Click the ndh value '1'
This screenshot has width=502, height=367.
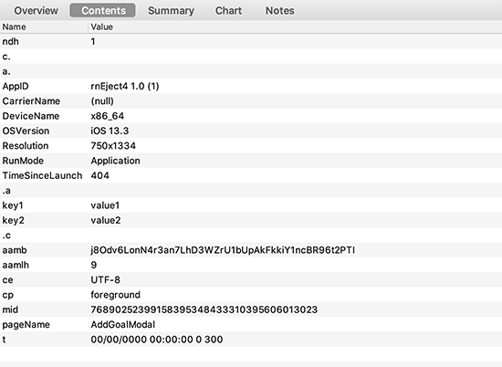tap(93, 42)
